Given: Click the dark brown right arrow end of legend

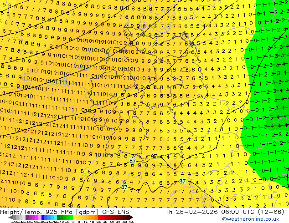Looking at the screenshot, I should (x=131, y=218).
